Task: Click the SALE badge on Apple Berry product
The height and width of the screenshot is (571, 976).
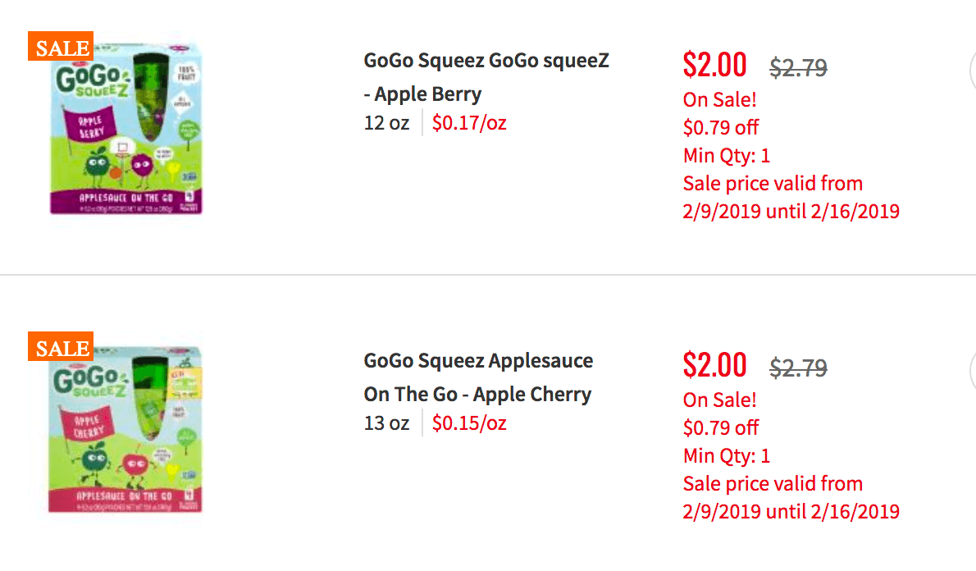Action: [x=61, y=46]
